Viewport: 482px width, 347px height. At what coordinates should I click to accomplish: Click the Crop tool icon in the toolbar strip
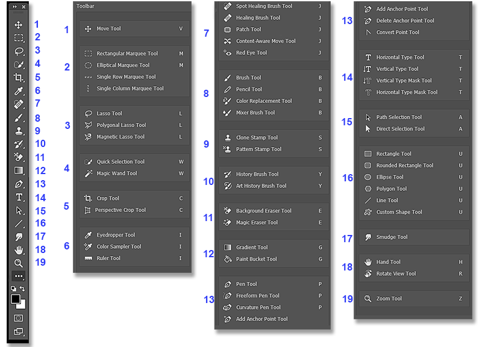pos(19,77)
